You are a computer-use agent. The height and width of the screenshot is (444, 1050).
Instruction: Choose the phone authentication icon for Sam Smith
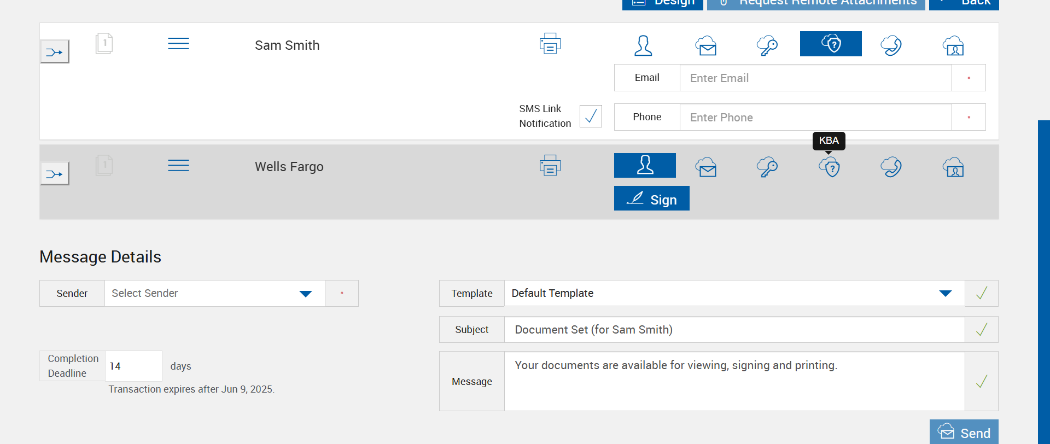tap(891, 45)
